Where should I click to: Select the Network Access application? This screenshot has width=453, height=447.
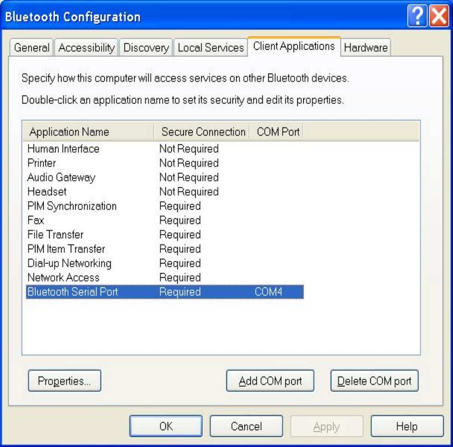164,278
